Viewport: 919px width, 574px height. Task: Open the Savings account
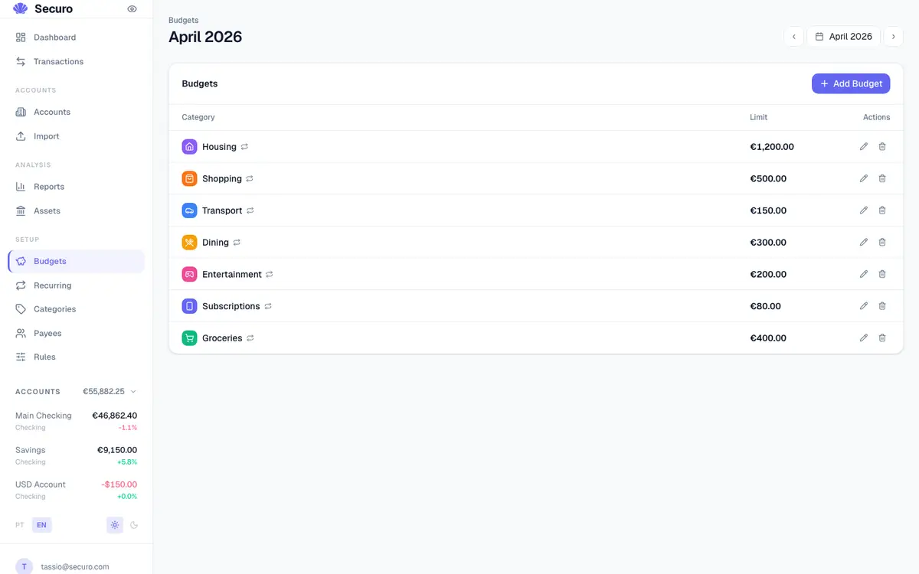[x=76, y=455]
